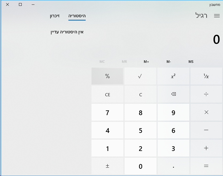Click the calculator display showing 0

pyautogui.click(x=216, y=39)
